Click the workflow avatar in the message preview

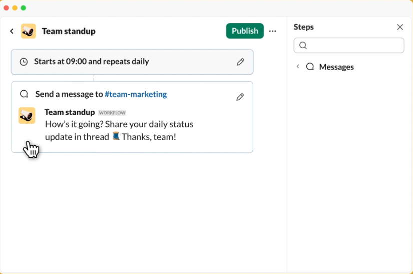(x=27, y=115)
